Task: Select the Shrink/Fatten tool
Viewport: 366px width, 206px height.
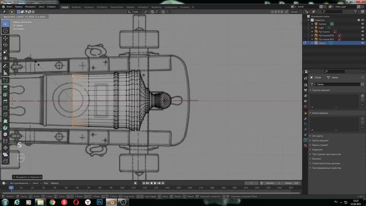Action: point(5,148)
